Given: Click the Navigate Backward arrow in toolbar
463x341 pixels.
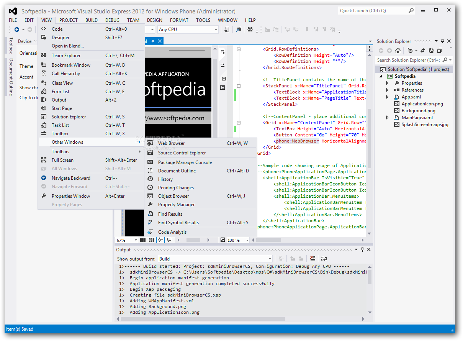Looking at the screenshot, I should point(17,30).
